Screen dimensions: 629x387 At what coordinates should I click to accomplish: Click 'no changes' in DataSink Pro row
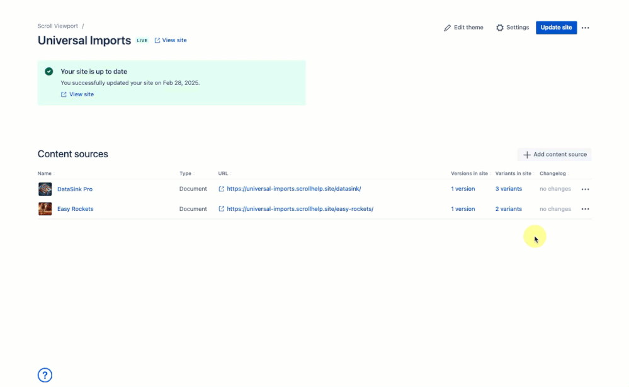point(555,189)
